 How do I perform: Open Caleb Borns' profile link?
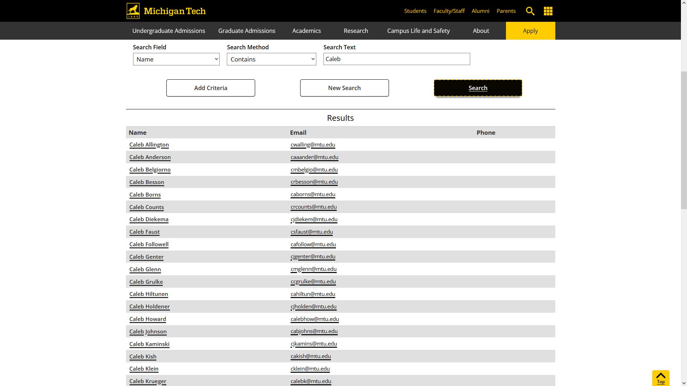(145, 195)
